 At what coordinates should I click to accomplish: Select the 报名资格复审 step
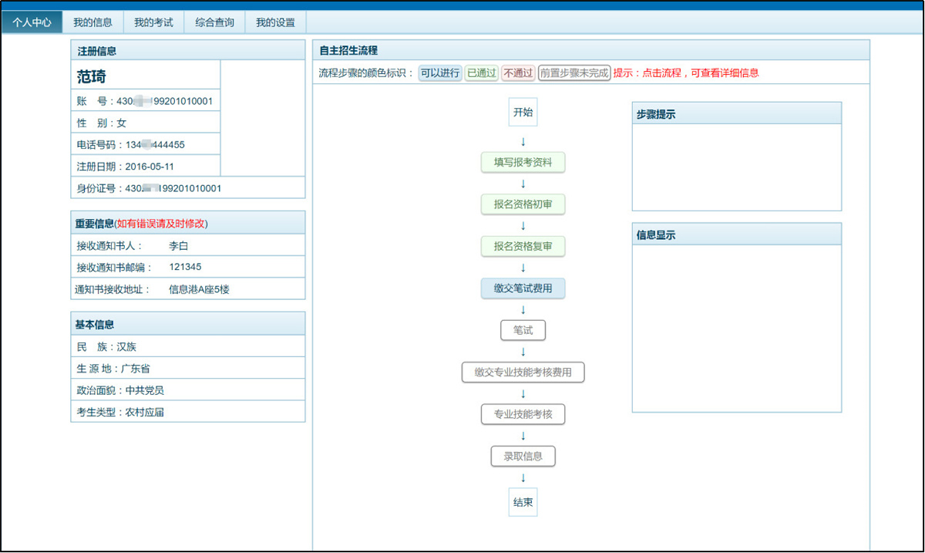tap(523, 247)
